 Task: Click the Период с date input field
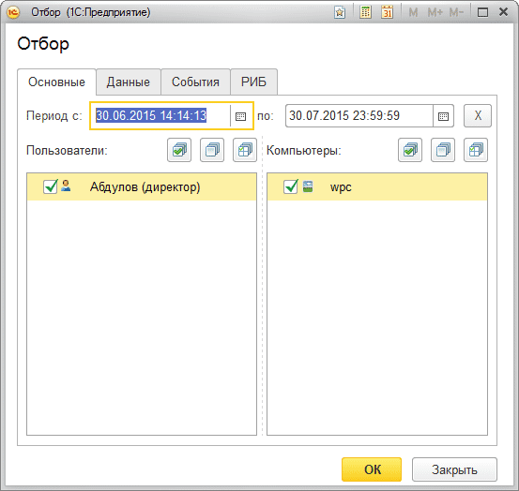pos(160,115)
